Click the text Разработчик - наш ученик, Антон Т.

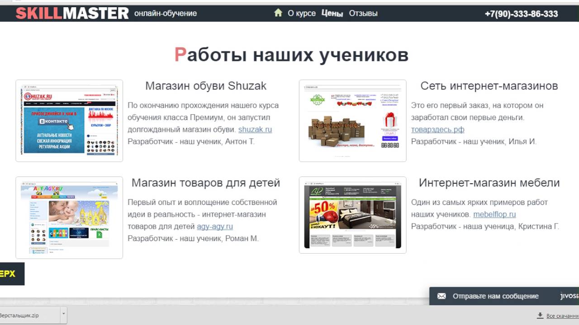[191, 142]
